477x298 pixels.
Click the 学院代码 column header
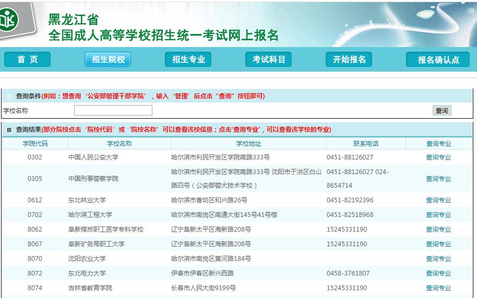pos(35,144)
